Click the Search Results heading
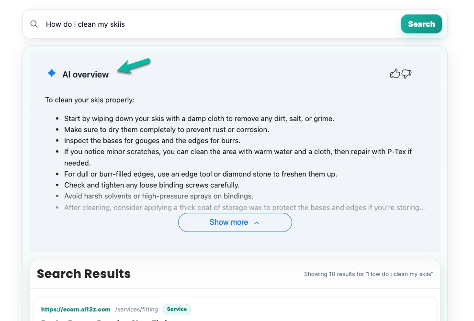 point(84,274)
